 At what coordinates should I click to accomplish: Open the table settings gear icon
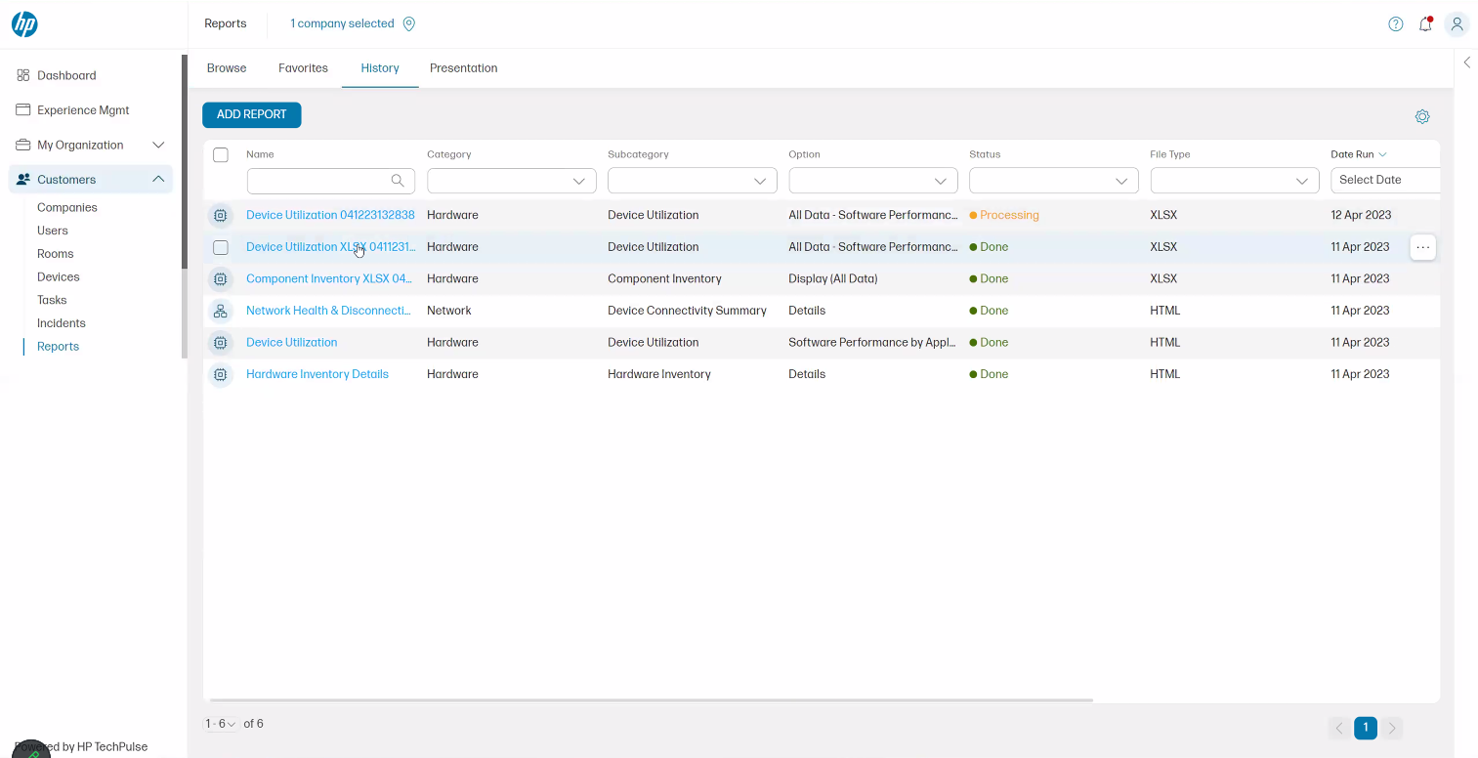point(1422,116)
